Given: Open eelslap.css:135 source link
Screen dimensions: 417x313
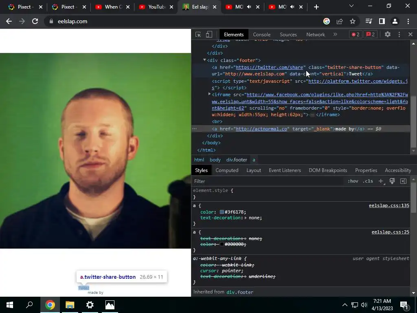Looking at the screenshot, I should coord(389,205).
